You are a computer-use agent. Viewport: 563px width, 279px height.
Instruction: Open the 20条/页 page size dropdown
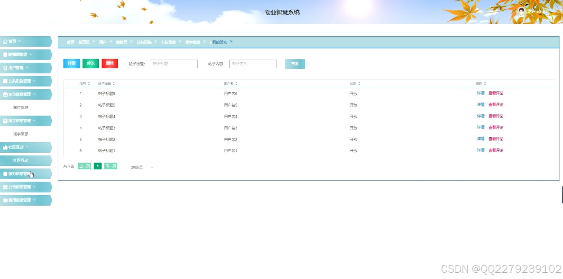140,167
